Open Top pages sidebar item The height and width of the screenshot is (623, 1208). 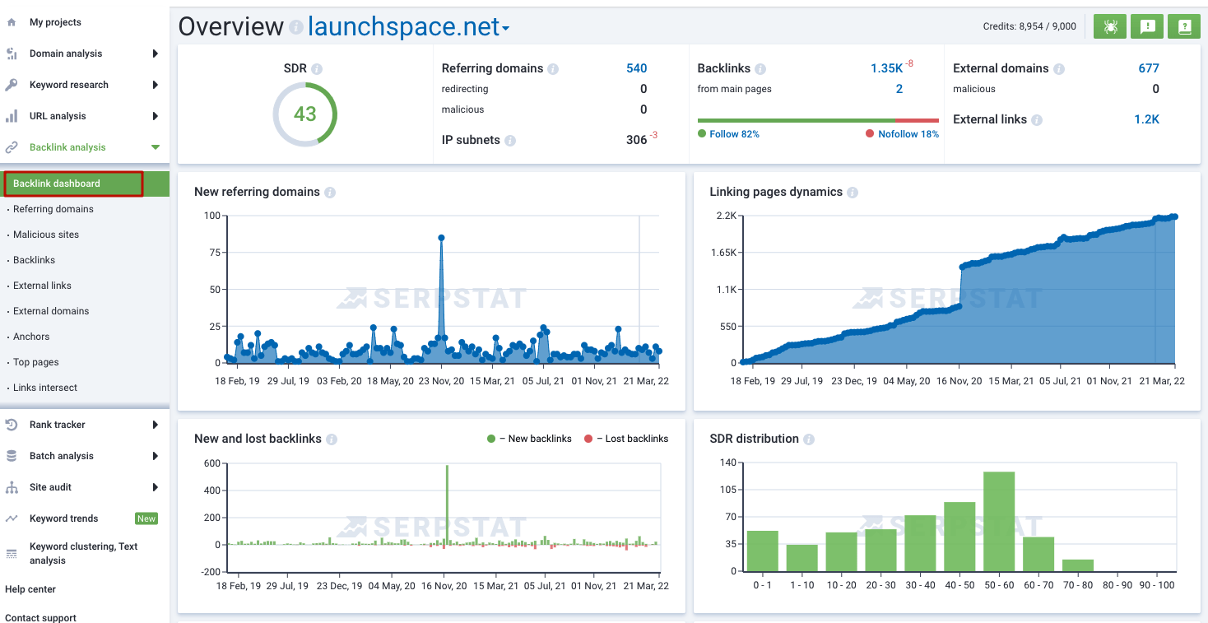36,362
